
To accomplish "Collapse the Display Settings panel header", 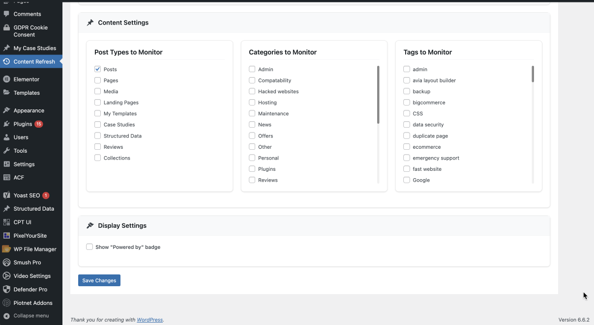I will click(314, 226).
